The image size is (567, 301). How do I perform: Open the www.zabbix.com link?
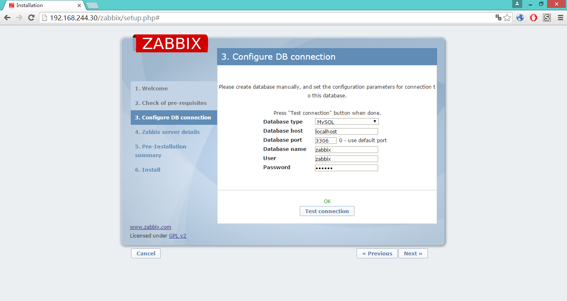coord(151,227)
